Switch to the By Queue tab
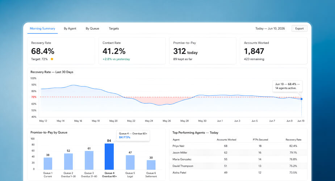The height and width of the screenshot is (181, 335). click(92, 28)
